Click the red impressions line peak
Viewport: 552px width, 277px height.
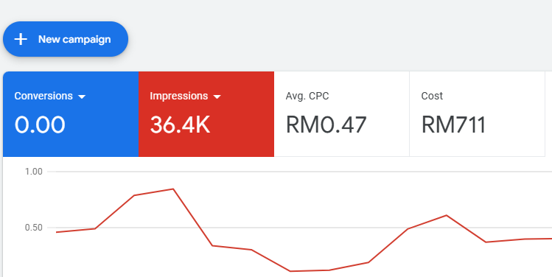[173, 189]
